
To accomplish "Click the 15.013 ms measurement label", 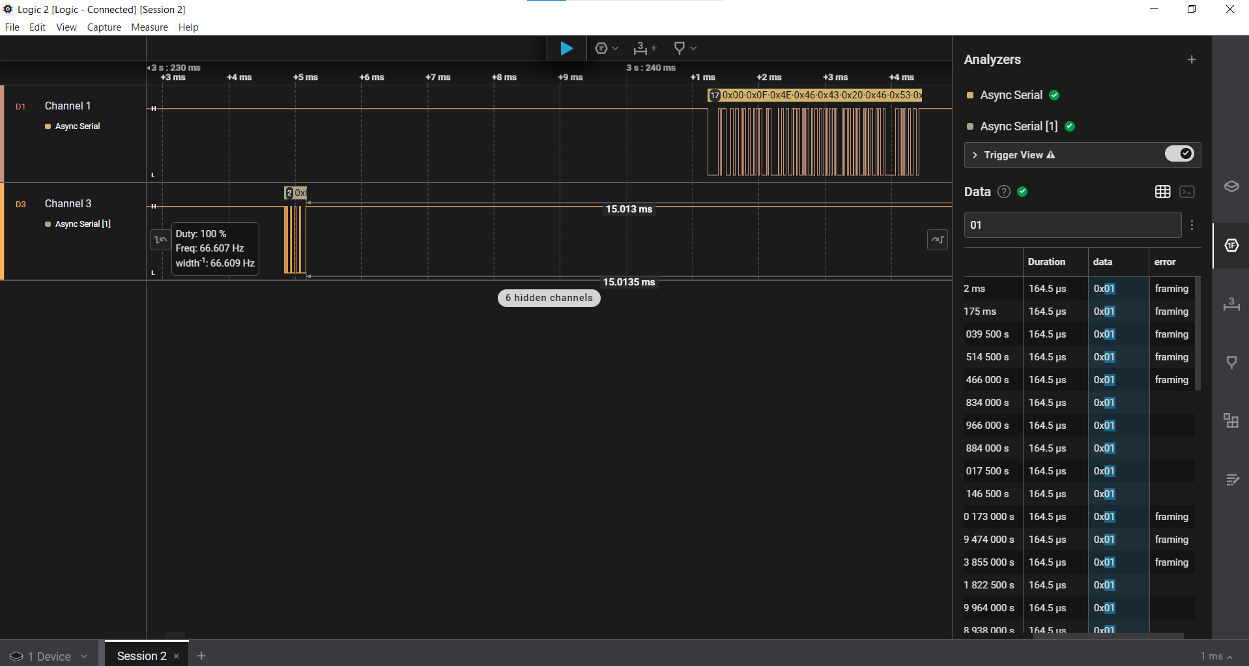I will (x=629, y=209).
